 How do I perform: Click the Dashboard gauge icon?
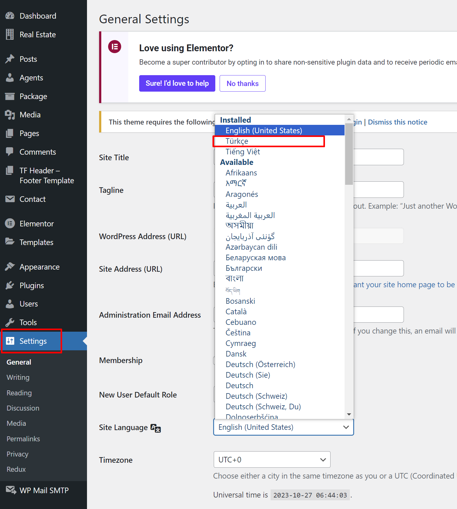10,16
